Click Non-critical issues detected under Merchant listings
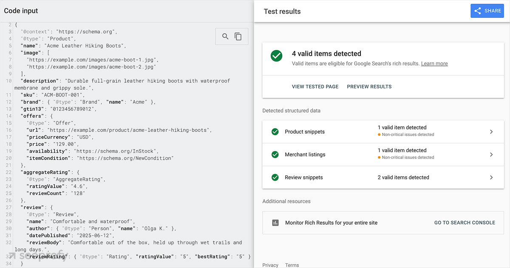The image size is (510, 268). click(408, 158)
